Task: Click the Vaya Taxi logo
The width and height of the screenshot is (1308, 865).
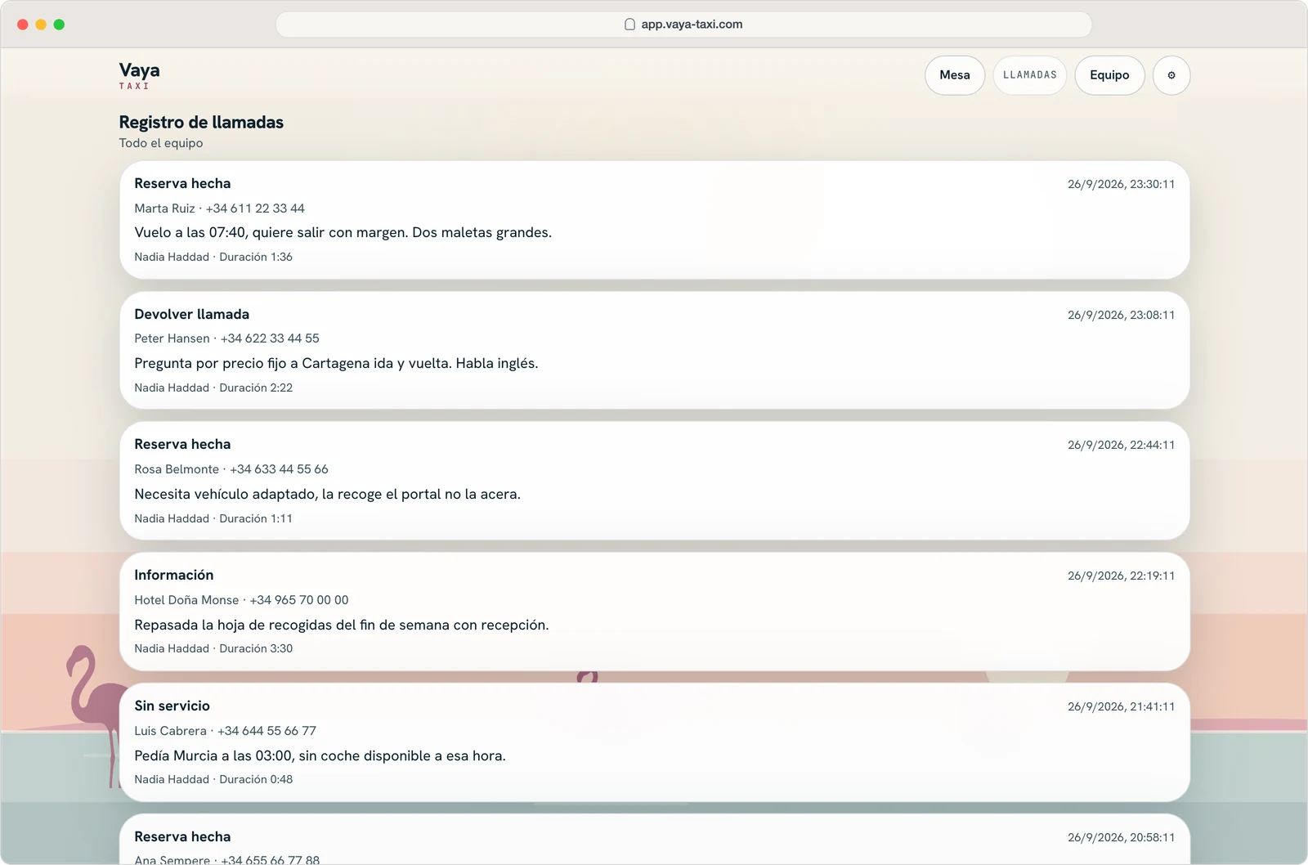Action: 139,75
